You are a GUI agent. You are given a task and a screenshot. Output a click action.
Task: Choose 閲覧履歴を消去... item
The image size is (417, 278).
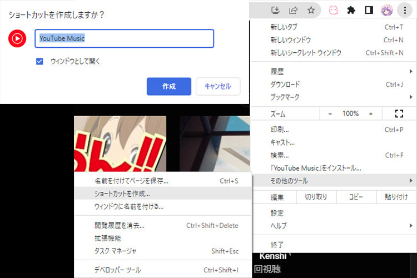tap(163, 225)
